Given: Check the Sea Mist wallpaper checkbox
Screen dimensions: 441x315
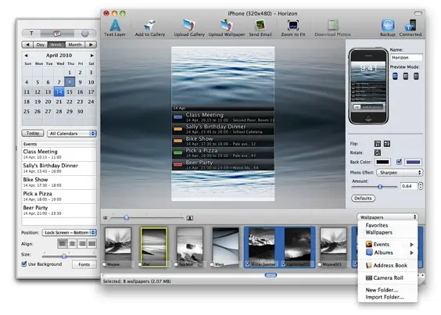Looking at the screenshot, I should pyautogui.click(x=176, y=264).
